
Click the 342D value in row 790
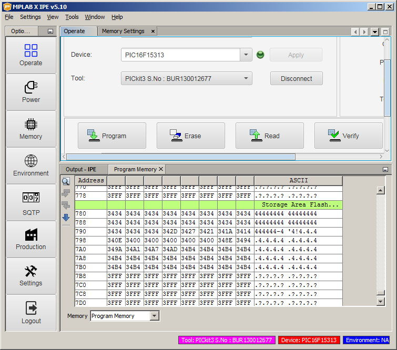170,232
